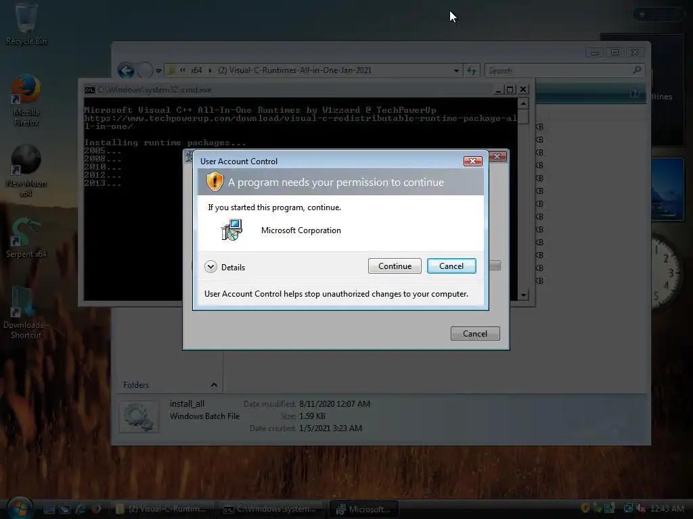Viewport: 693px width, 519px height.
Task: Click the network tray icon
Action: click(628, 508)
